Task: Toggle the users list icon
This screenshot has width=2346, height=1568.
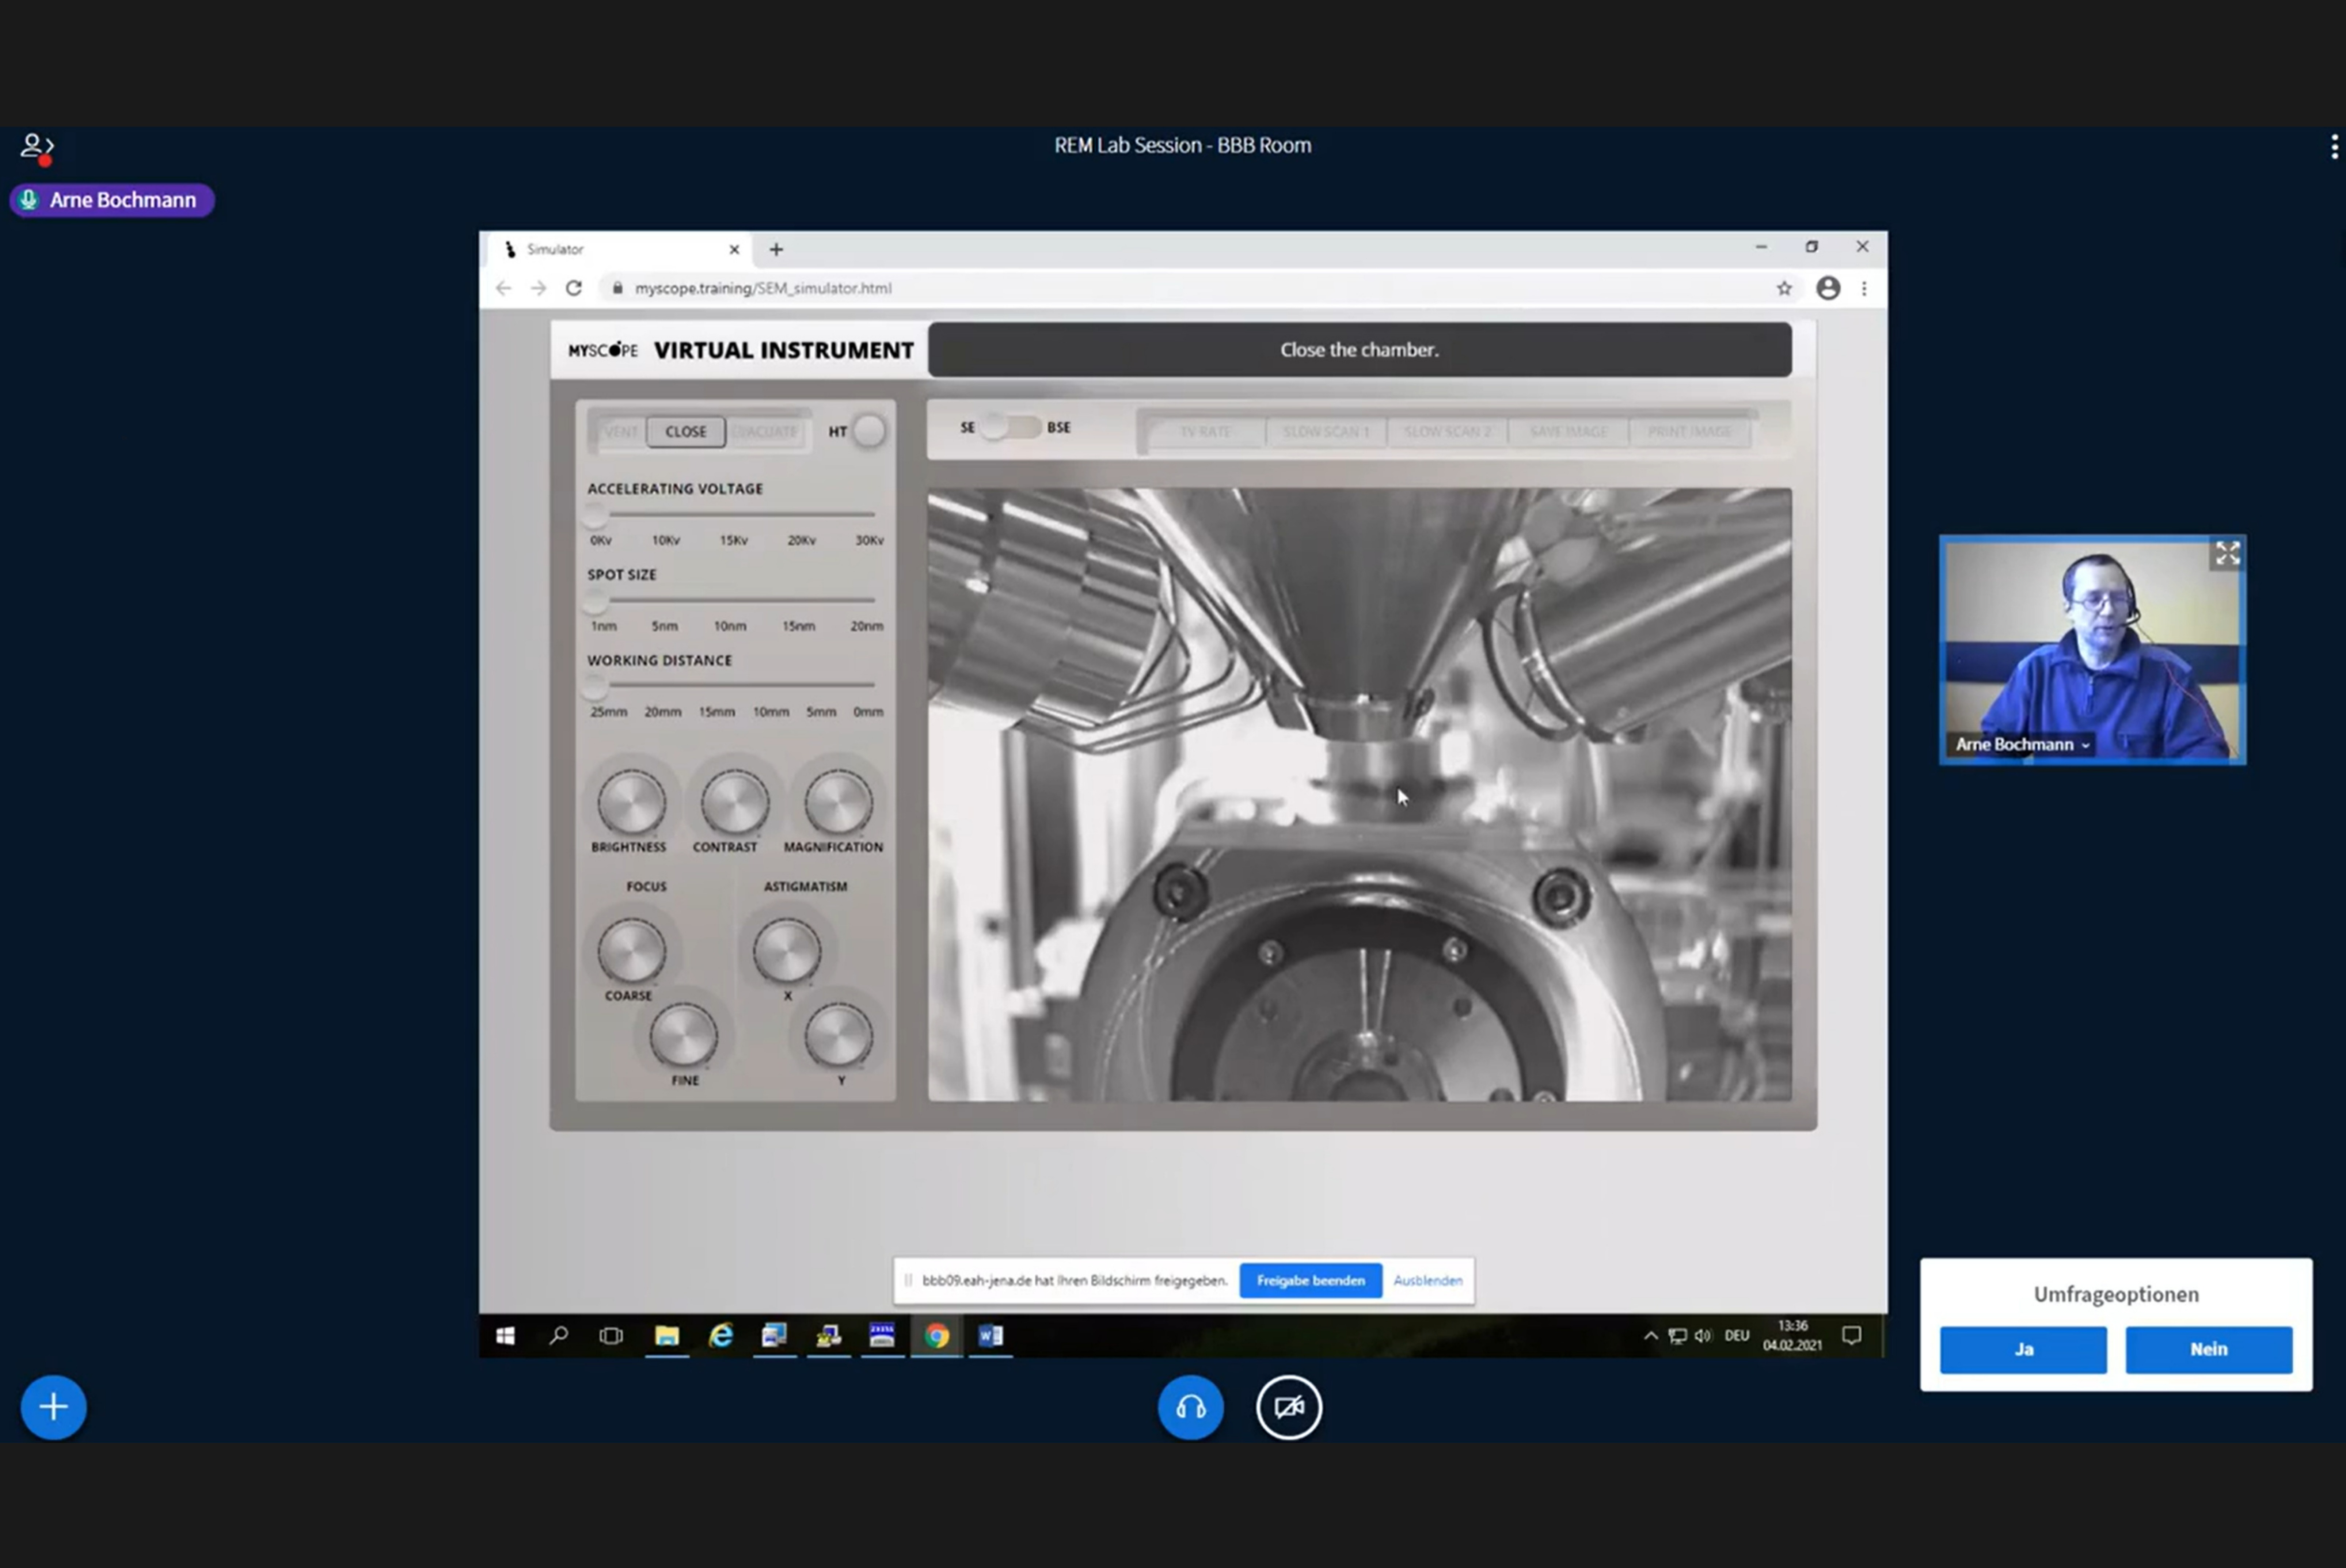Action: tap(37, 147)
